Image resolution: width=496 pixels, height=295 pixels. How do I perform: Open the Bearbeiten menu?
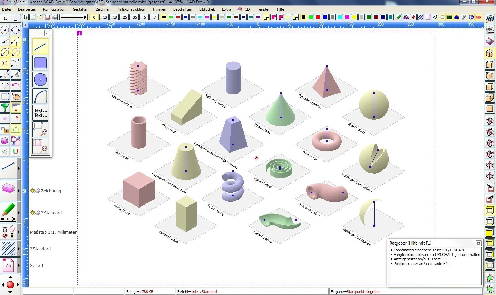(27, 9)
